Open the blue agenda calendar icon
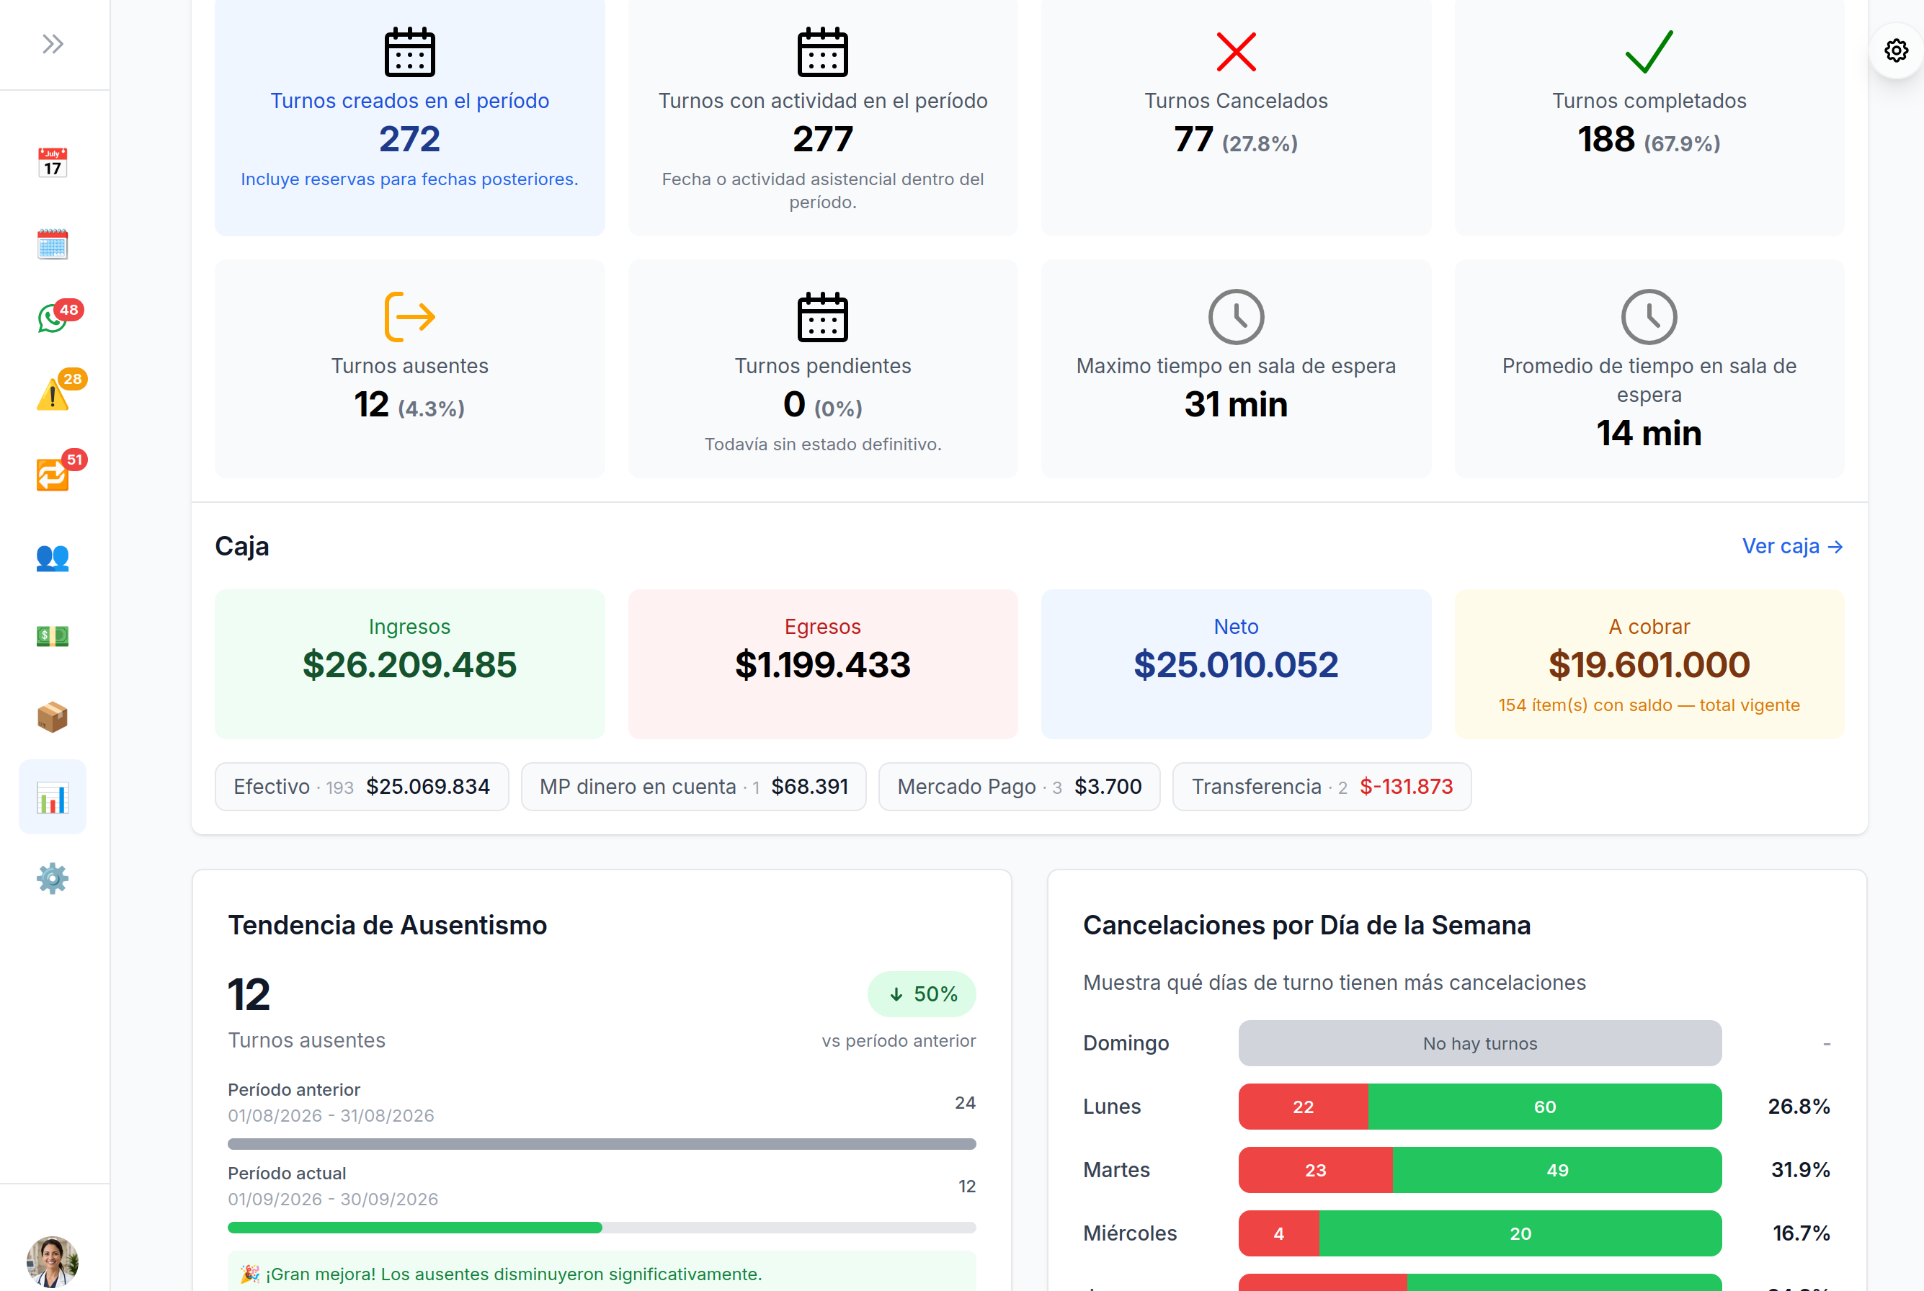This screenshot has width=1924, height=1291. (x=53, y=244)
